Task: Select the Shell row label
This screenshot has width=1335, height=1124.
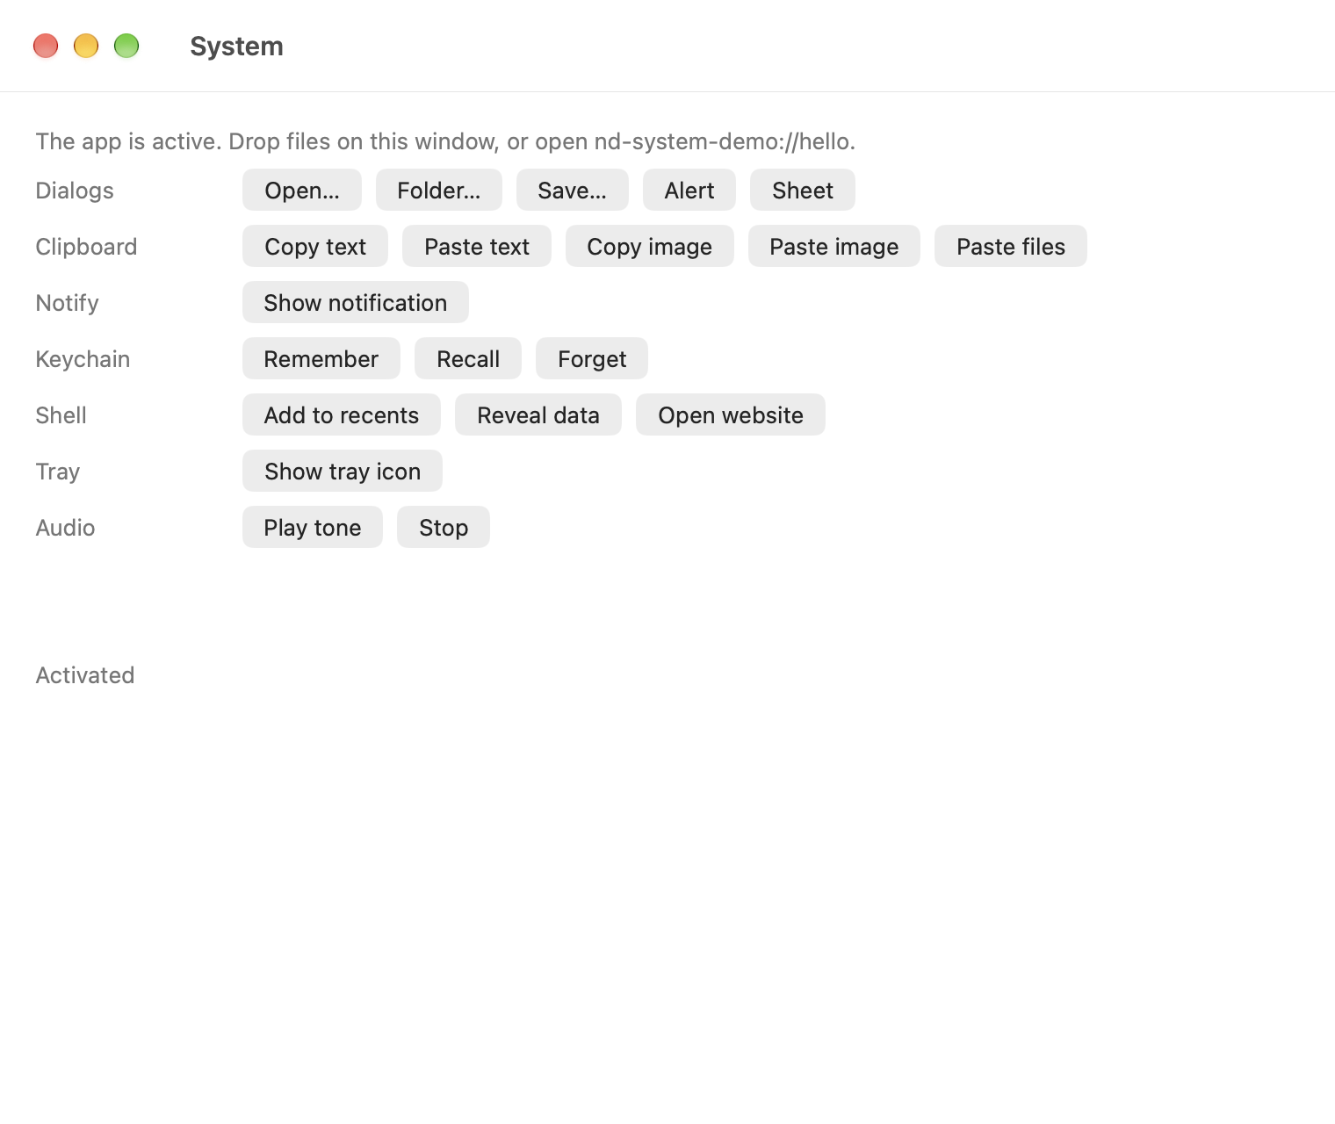Action: coord(61,415)
